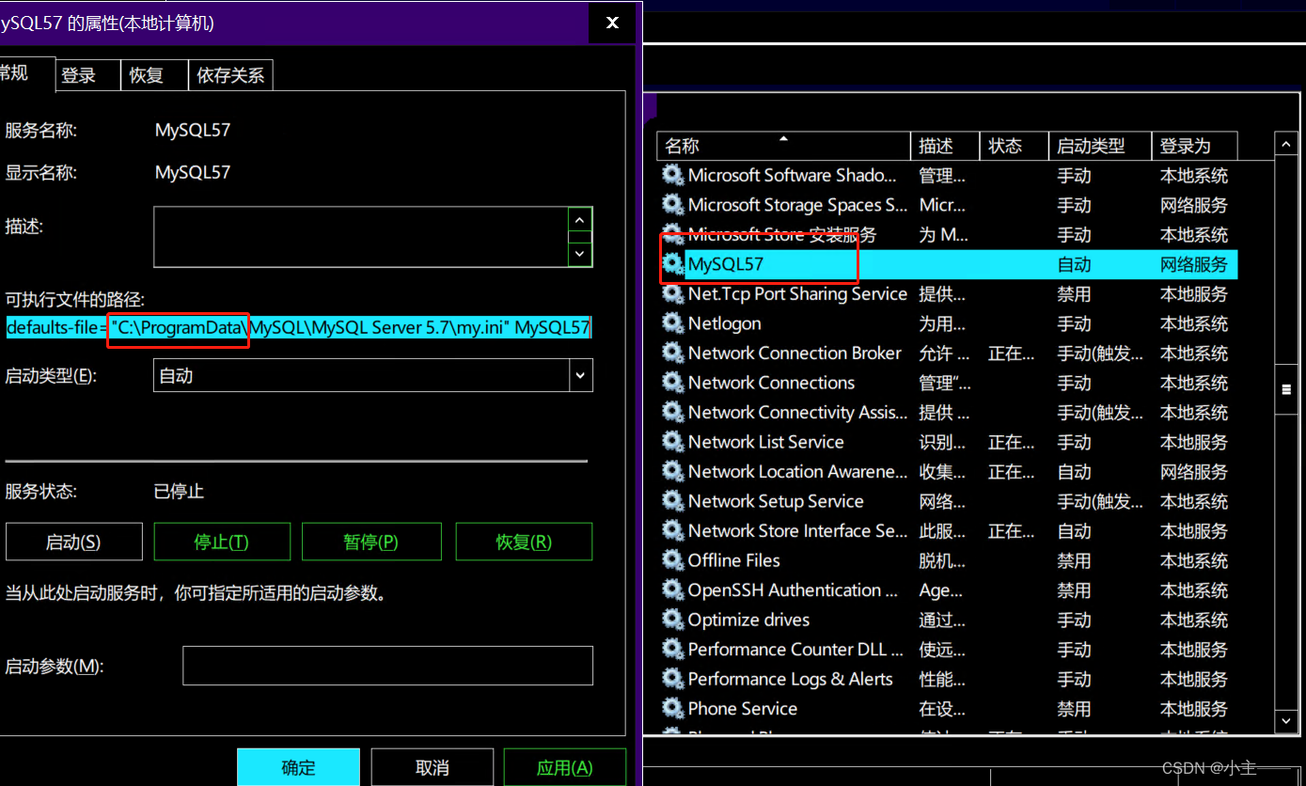Click the 暂停(P) button
Image resolution: width=1306 pixels, height=786 pixels.
click(371, 542)
